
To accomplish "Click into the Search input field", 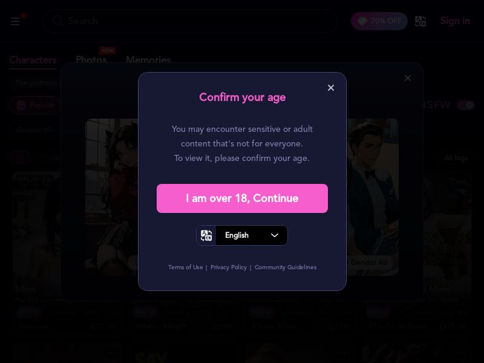I will coord(190,21).
